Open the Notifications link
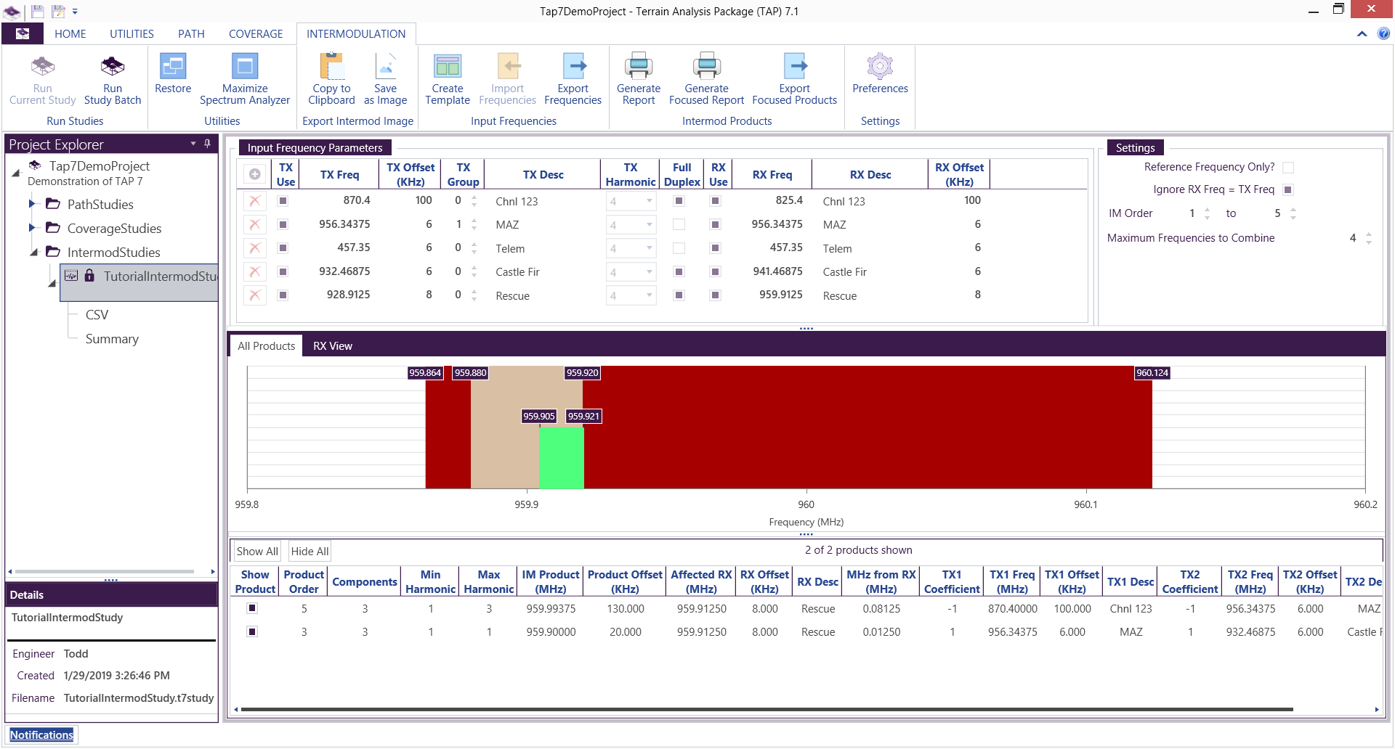The width and height of the screenshot is (1395, 749). 41,735
